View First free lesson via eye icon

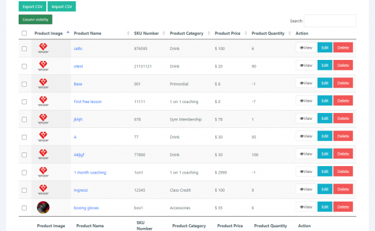[306, 101]
